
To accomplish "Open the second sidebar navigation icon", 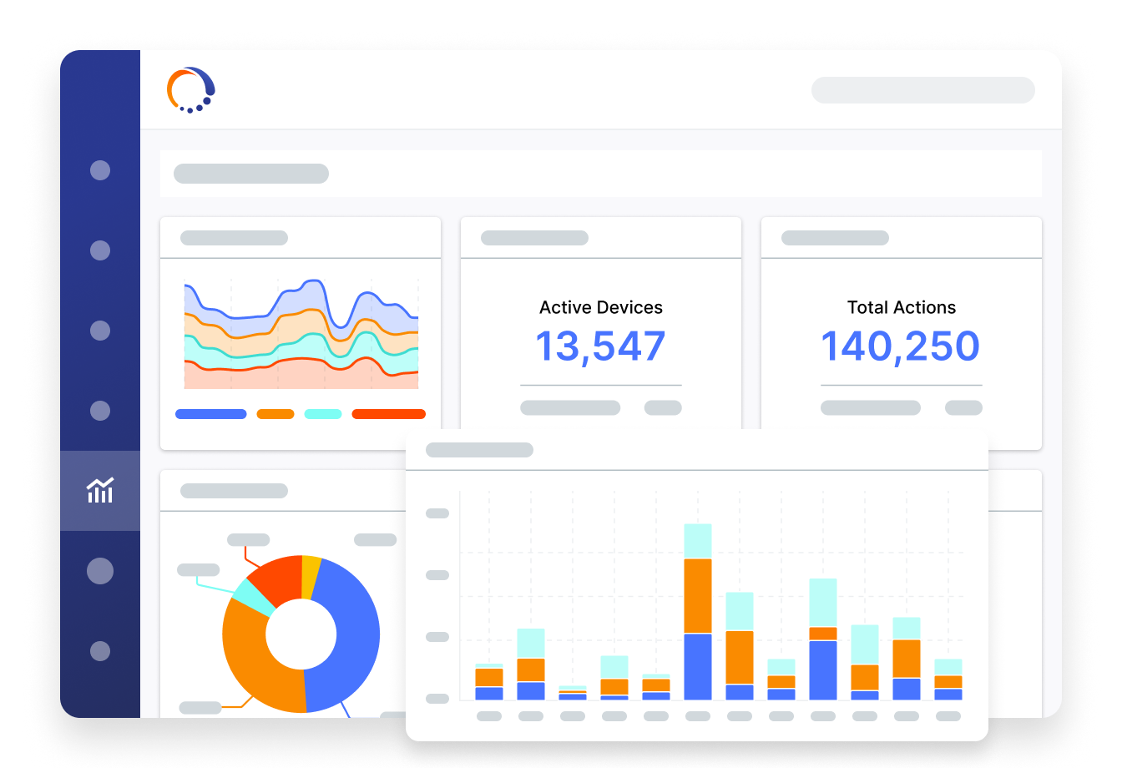I will pyautogui.click(x=100, y=250).
